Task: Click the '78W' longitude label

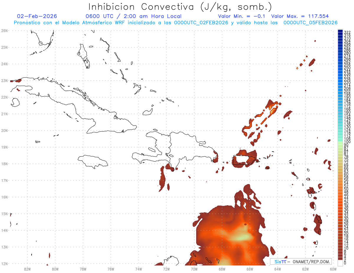Action: [83, 269]
